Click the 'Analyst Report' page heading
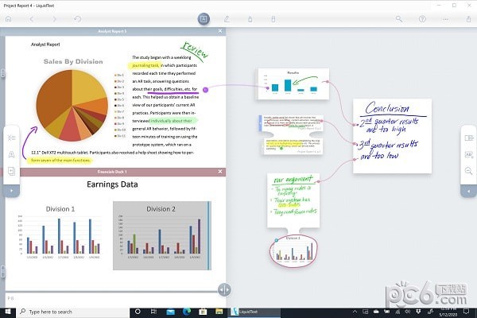Screen dimensions: 477x318 coord(45,45)
